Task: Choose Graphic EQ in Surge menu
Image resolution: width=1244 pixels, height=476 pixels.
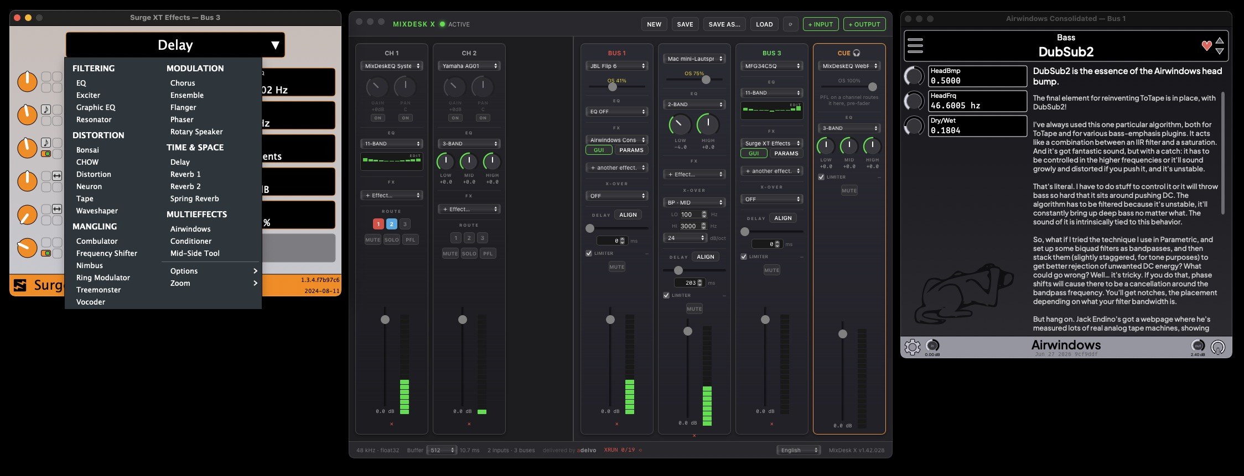Action: coord(96,107)
